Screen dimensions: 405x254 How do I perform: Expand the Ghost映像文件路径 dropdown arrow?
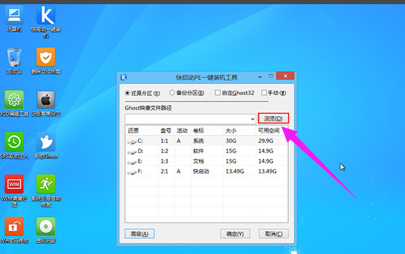252,119
